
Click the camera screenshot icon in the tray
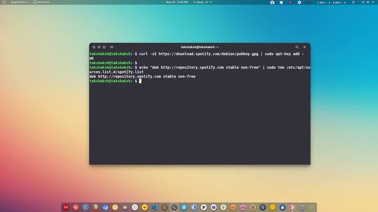tap(272, 2)
